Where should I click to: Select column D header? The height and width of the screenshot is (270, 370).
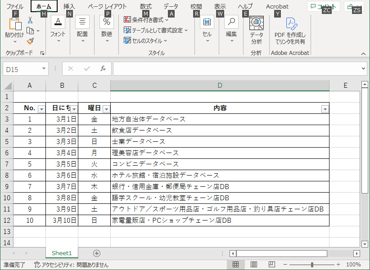click(x=220, y=85)
